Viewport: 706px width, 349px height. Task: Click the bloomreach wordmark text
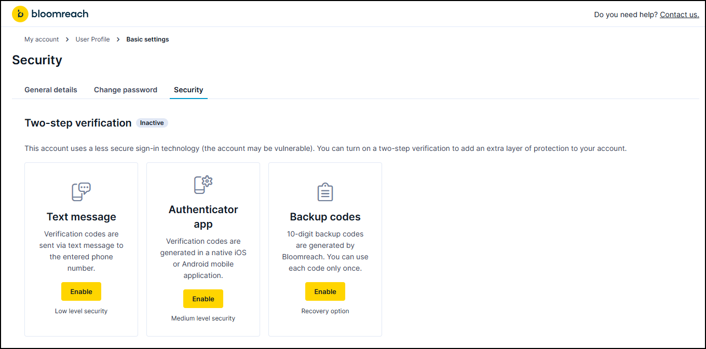60,14
